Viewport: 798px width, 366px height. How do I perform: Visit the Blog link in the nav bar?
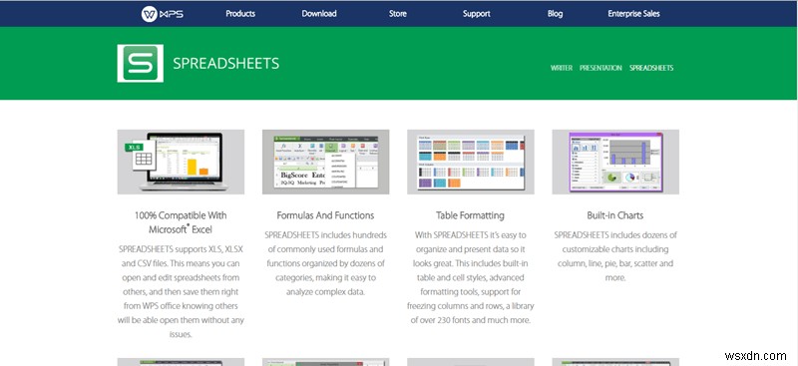[555, 14]
